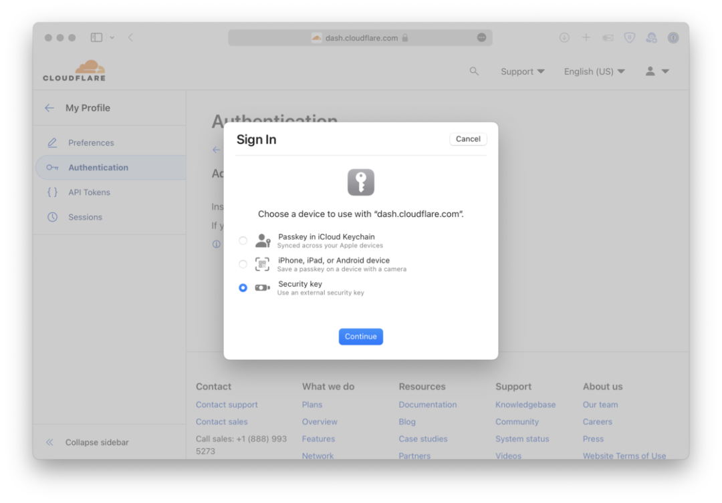Click the back arrow beside My Profile
This screenshot has height=503, width=722.
coord(49,108)
